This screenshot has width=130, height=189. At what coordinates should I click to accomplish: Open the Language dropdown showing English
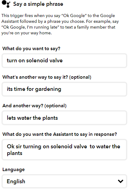tap(64, 181)
